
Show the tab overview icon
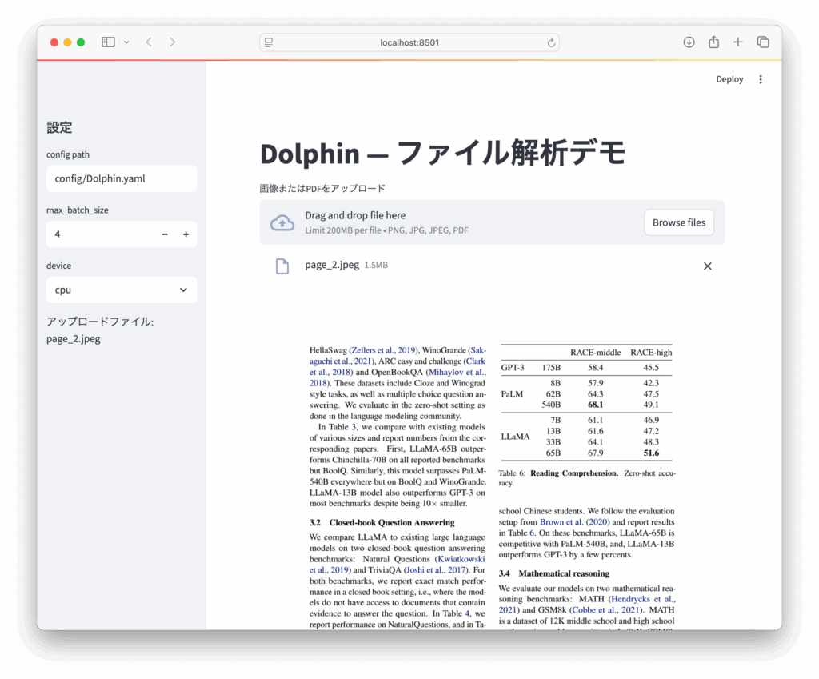point(763,42)
